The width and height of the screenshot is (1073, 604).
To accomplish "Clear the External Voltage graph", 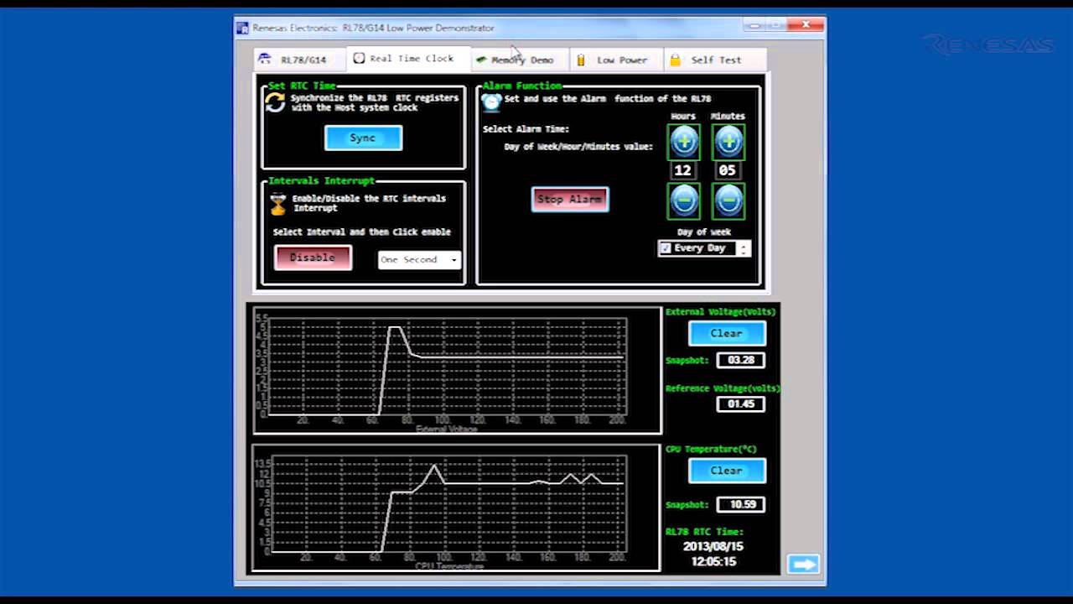I will click(x=727, y=333).
